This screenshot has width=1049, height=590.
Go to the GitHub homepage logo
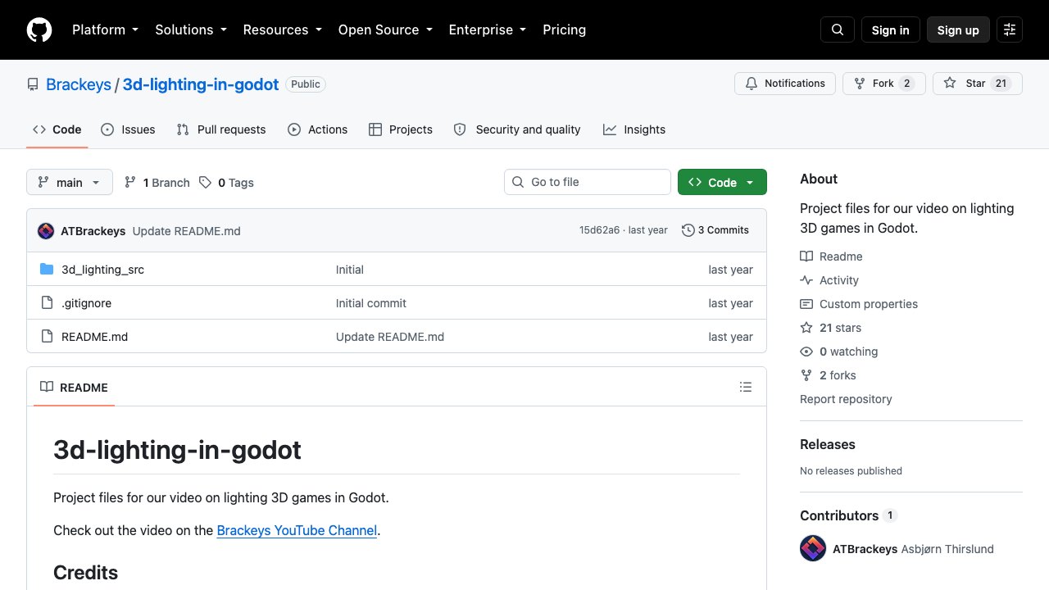point(39,29)
